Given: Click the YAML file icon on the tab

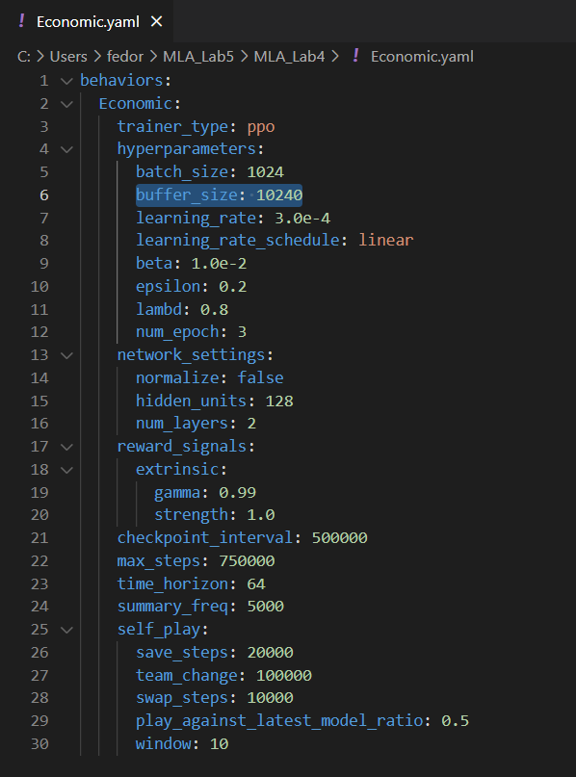Looking at the screenshot, I should coord(21,21).
